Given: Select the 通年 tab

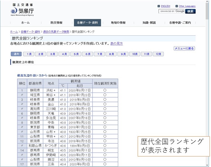Looking at the screenshot, I should tap(16, 54).
